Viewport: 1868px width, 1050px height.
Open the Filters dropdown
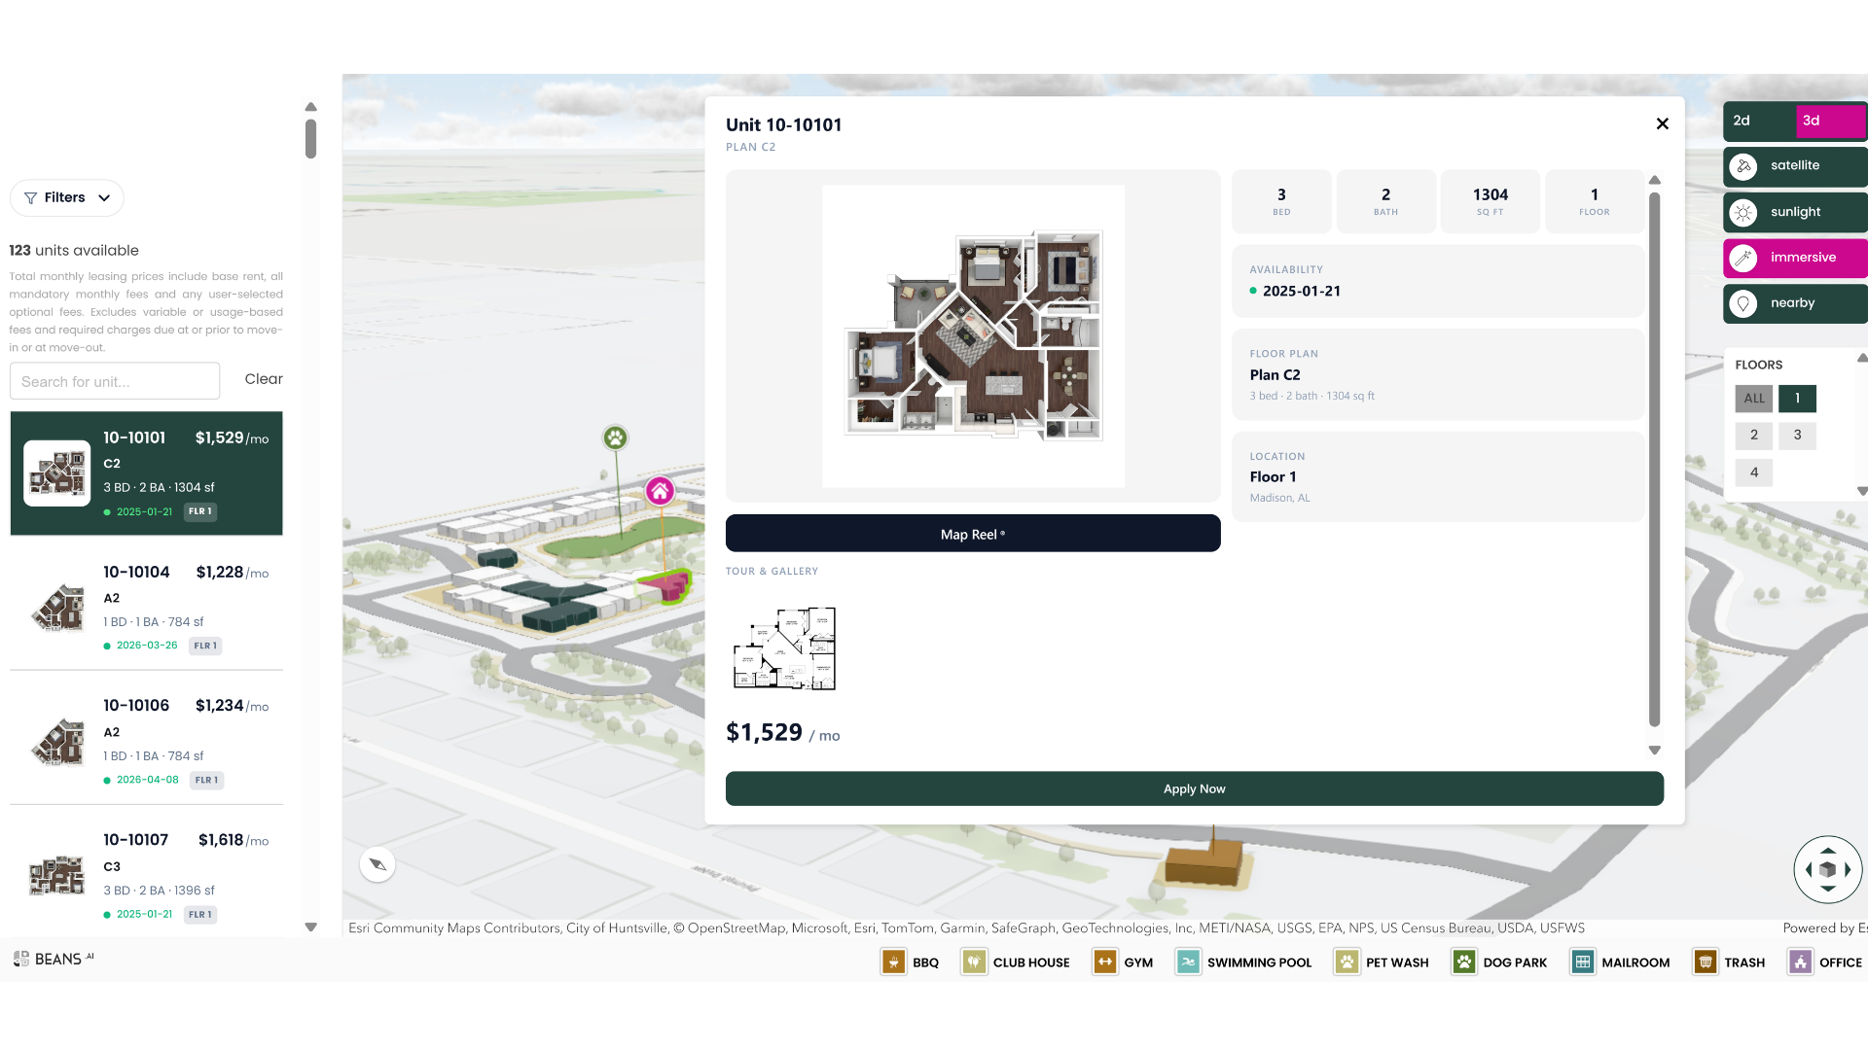point(67,198)
